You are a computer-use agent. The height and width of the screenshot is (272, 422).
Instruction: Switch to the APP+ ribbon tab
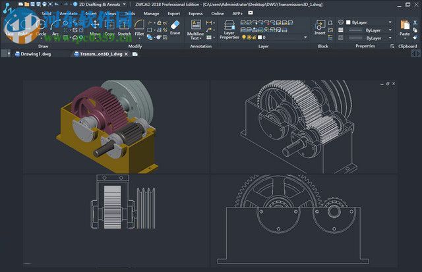(x=237, y=13)
